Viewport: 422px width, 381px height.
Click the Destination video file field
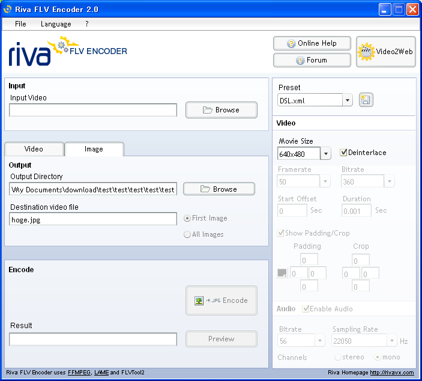(x=93, y=219)
